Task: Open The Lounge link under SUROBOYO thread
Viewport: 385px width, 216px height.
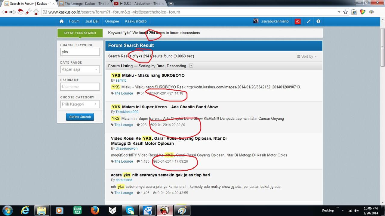Action: tap(124, 93)
